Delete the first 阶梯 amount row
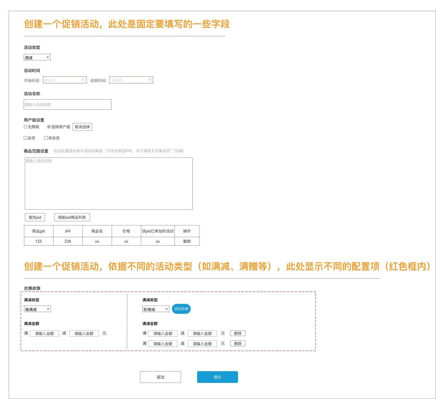 click(x=238, y=333)
